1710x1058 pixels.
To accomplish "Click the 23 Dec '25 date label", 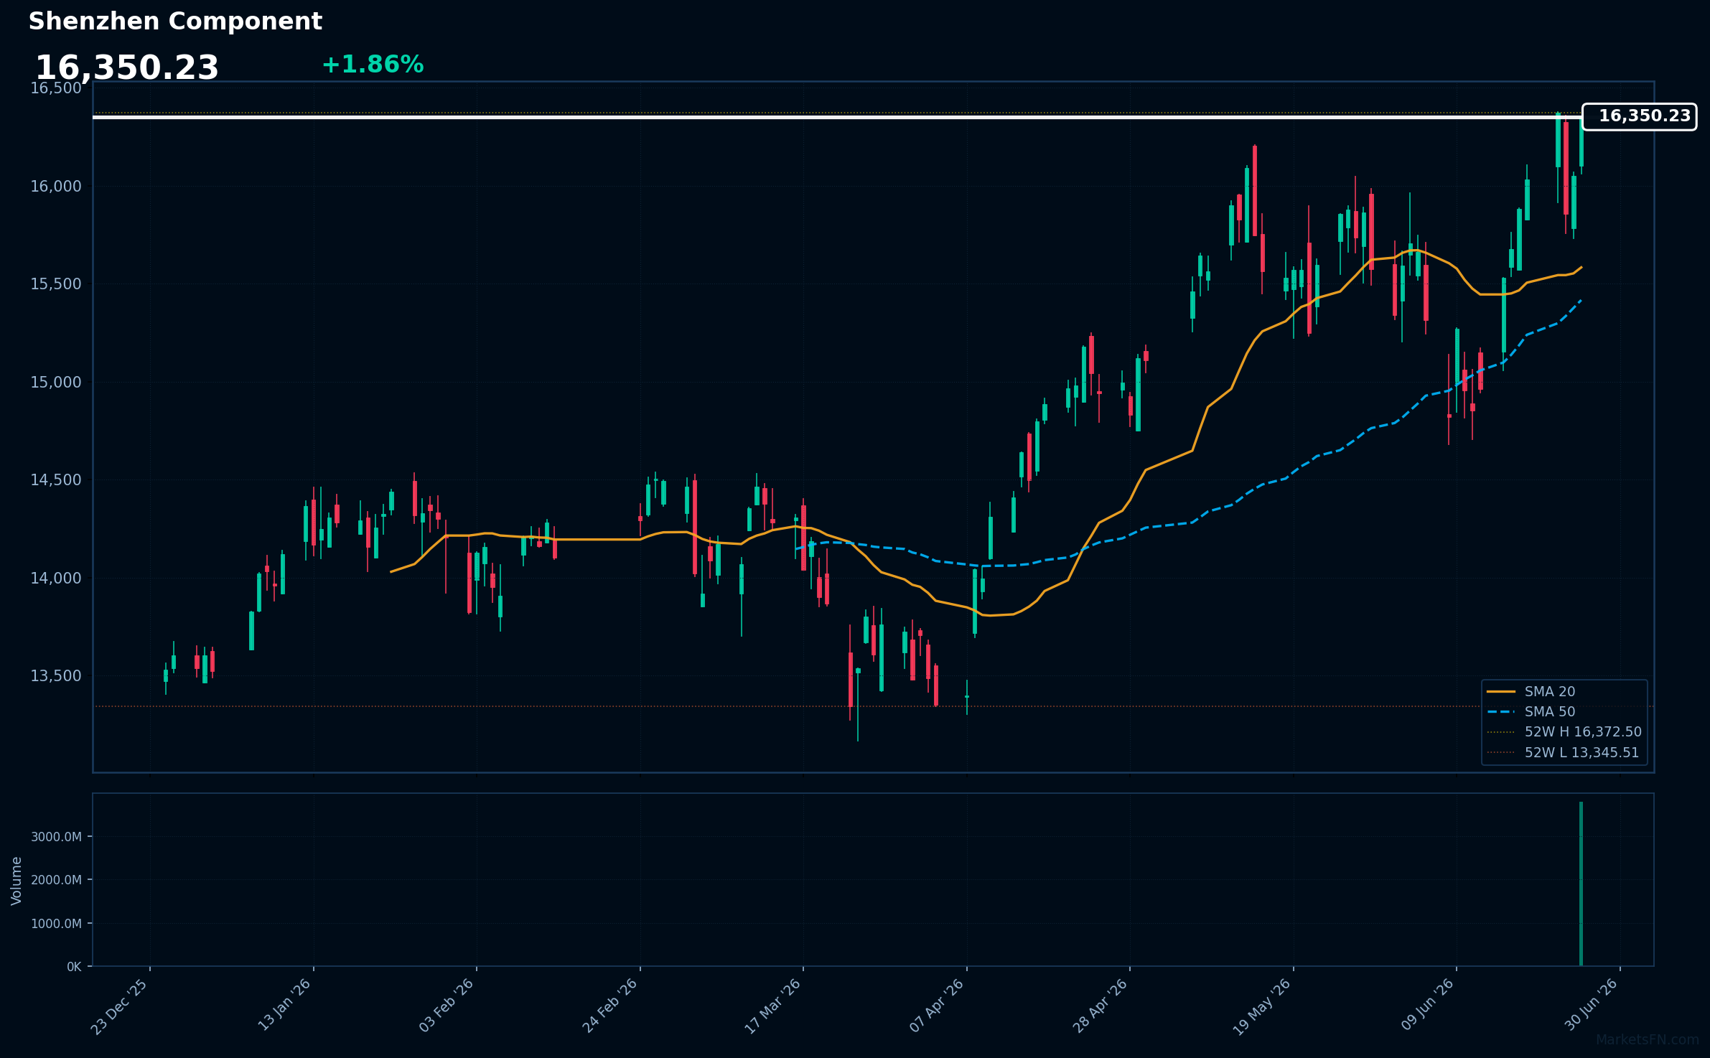I will (x=120, y=1006).
